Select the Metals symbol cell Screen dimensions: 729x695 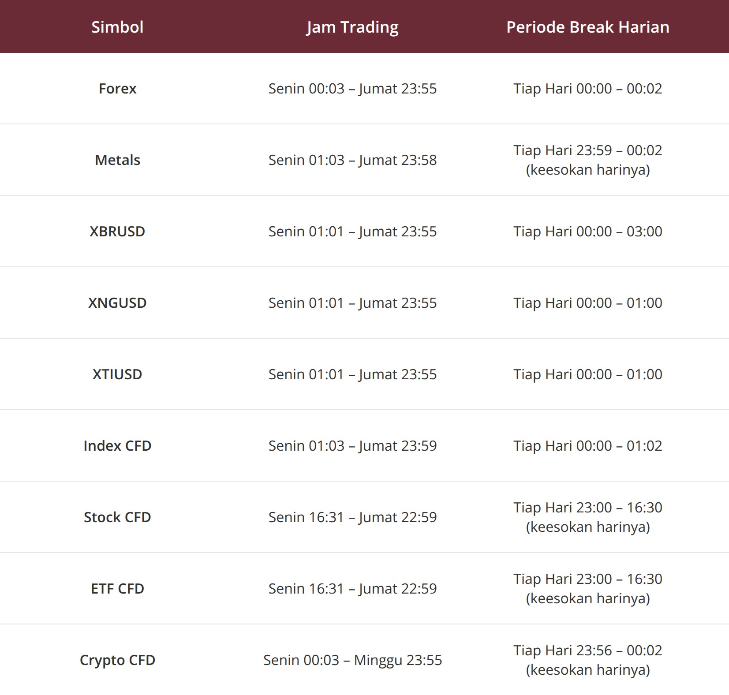coord(117,160)
